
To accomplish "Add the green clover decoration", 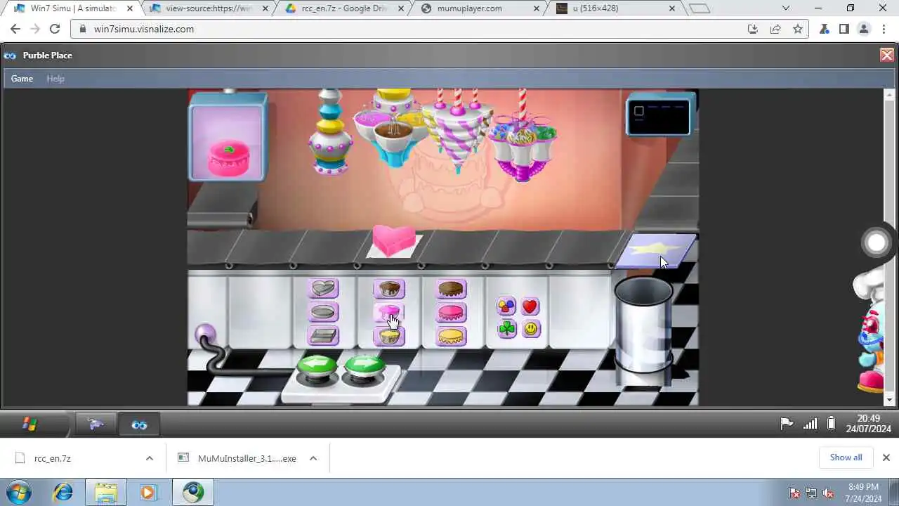I will coord(507,329).
